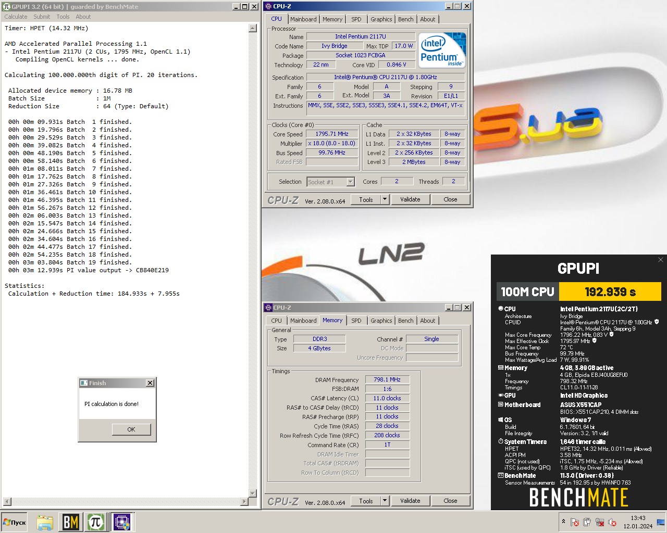Open Windows Explorer from the taskbar
Viewport: 667px width, 533px height.
[45, 522]
